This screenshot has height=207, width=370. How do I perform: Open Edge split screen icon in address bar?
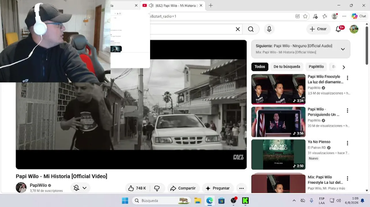coord(298,16)
